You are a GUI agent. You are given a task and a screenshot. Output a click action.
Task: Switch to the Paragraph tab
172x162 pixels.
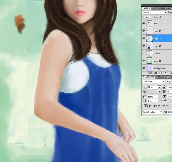click(162, 77)
